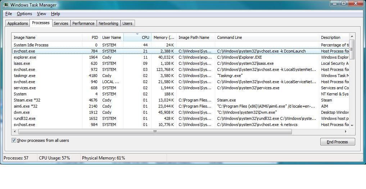Viewport: 366px width, 189px height.
Task: Click the horizontal scrollbar right arrow
Action: (346, 131)
